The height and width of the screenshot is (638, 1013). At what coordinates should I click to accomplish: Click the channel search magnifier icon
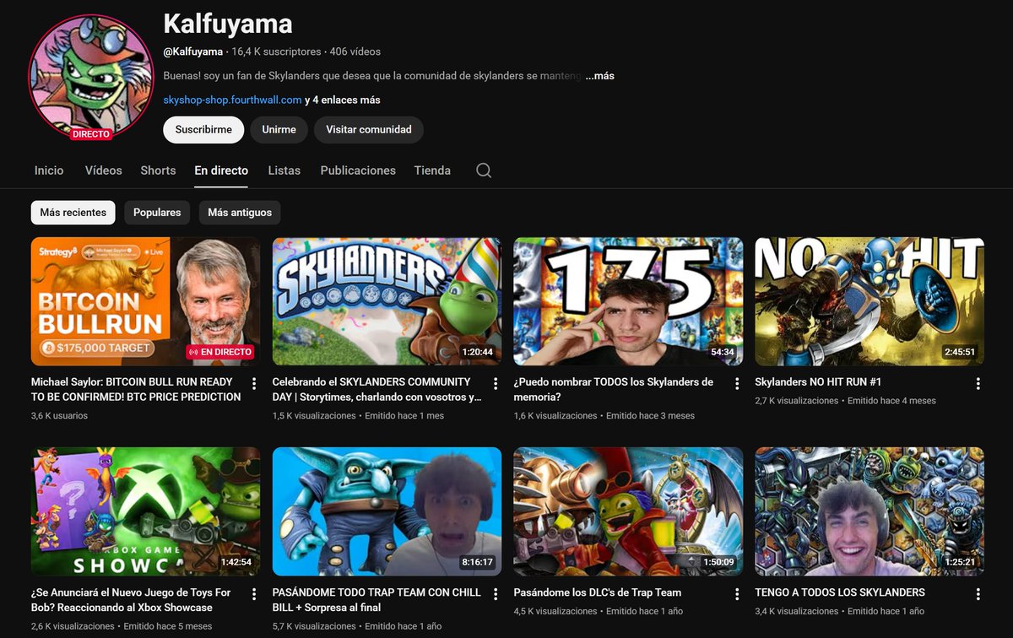[484, 170]
